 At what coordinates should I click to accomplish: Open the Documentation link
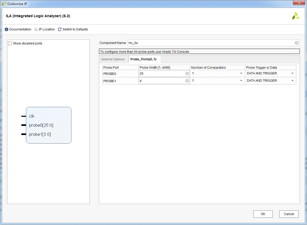point(20,29)
